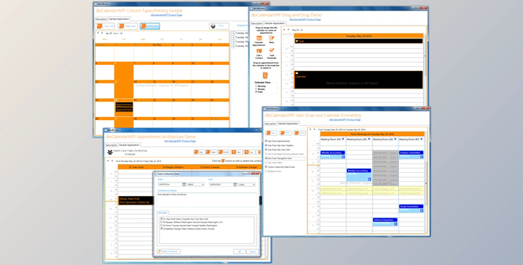The width and height of the screenshot is (523, 265).
Task: Open Description tab in Drag and Drop Demo
Action: [257, 24]
